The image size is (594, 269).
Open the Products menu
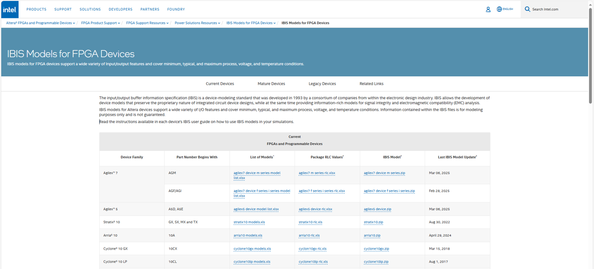point(37,9)
